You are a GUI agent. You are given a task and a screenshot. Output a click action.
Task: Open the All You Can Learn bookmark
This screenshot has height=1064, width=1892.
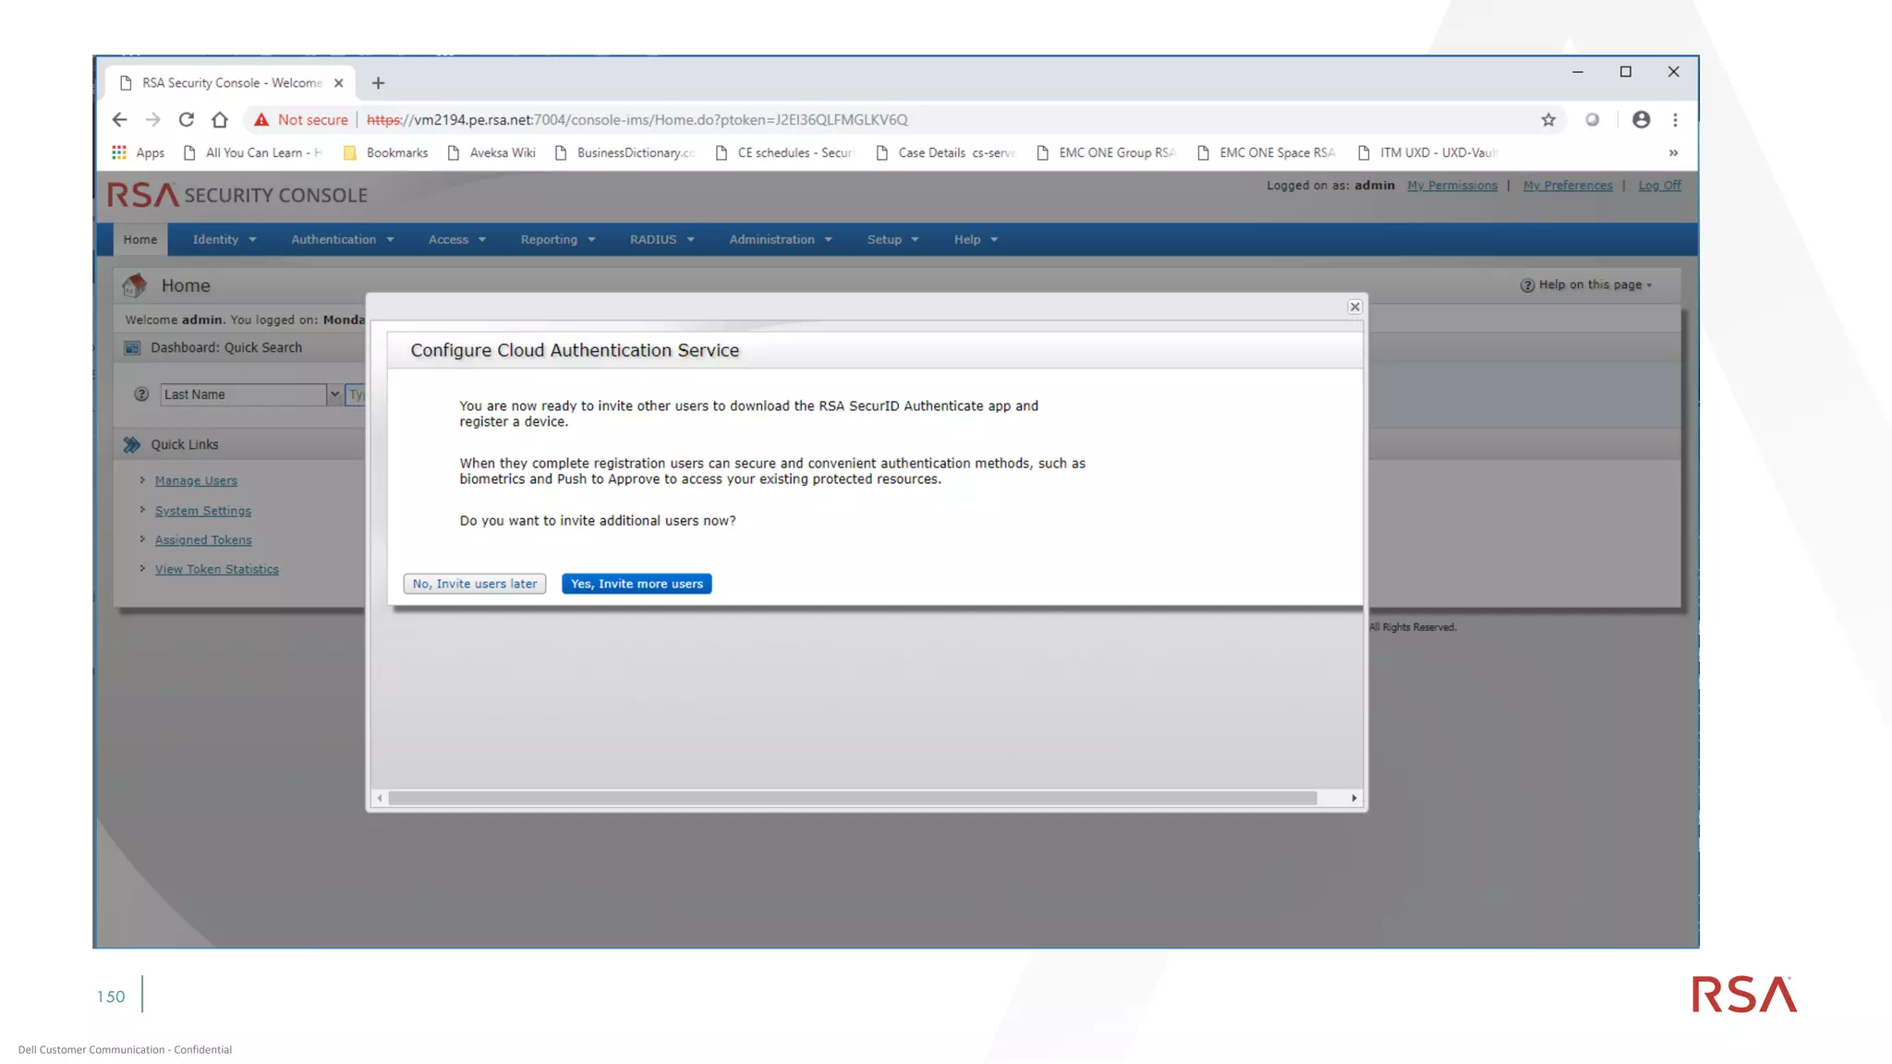(x=252, y=153)
